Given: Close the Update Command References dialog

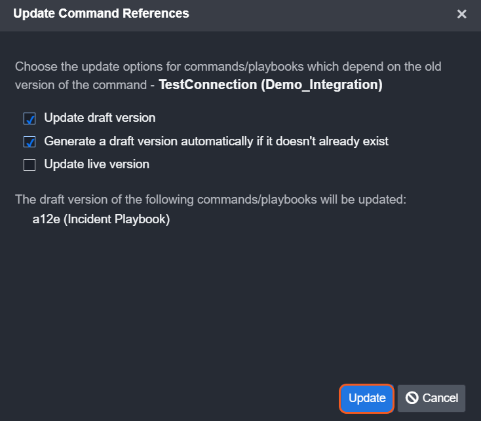Looking at the screenshot, I should [462, 14].
